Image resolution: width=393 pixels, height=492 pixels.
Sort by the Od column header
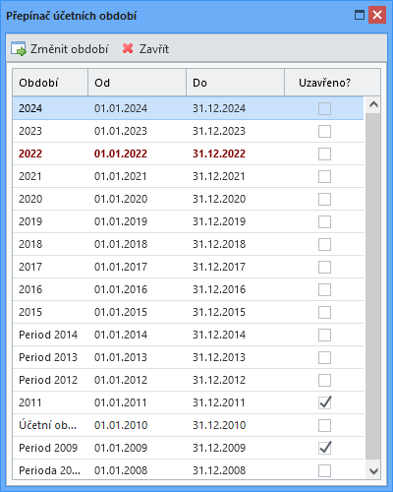(138, 83)
